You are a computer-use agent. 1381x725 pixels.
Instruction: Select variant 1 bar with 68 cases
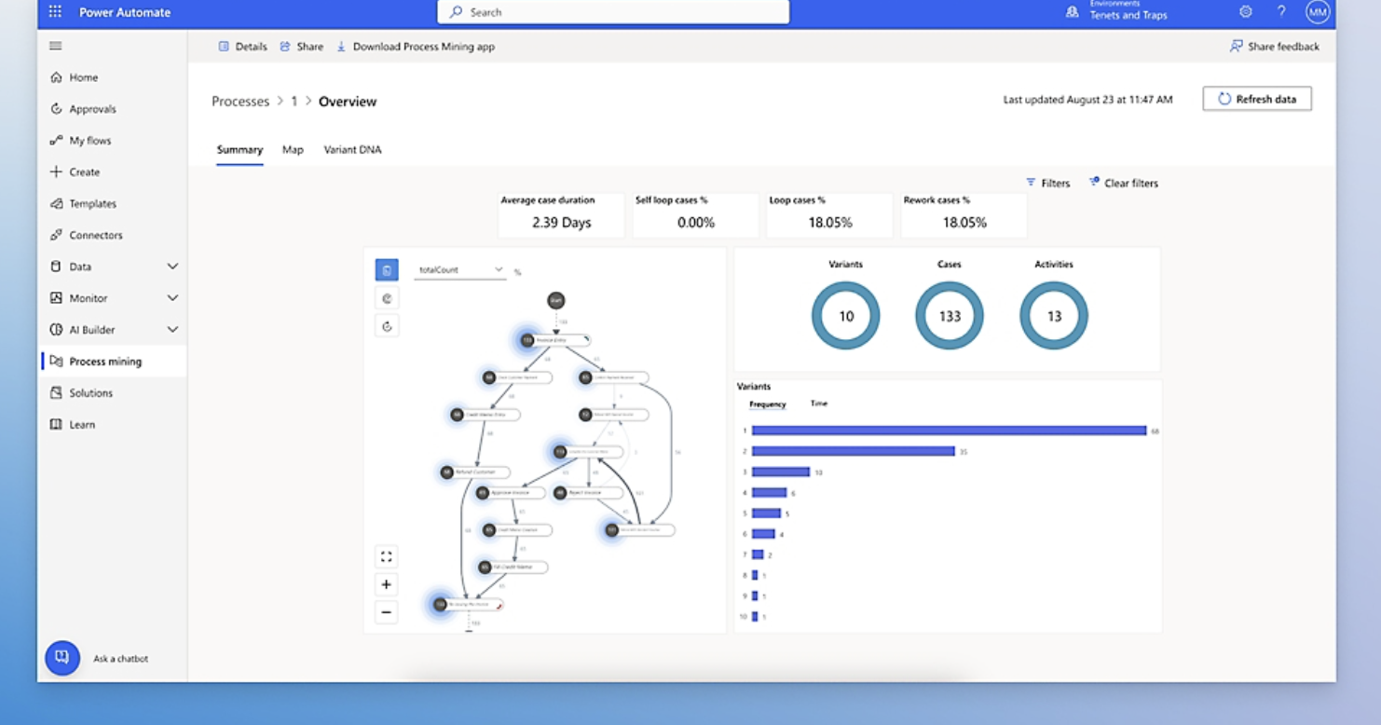click(949, 431)
